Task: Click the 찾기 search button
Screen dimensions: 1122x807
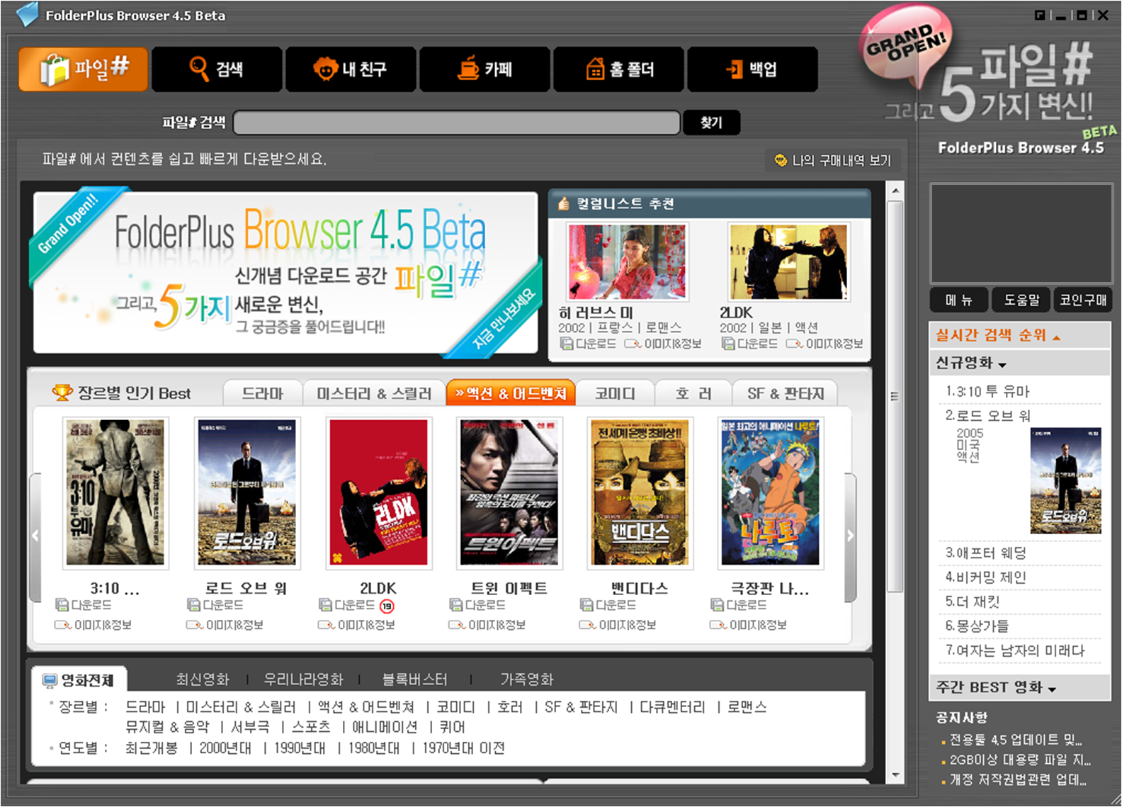Action: pyautogui.click(x=711, y=122)
